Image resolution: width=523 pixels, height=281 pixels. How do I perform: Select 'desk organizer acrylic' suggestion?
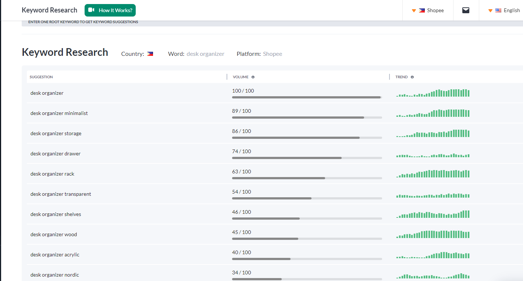pyautogui.click(x=55, y=255)
